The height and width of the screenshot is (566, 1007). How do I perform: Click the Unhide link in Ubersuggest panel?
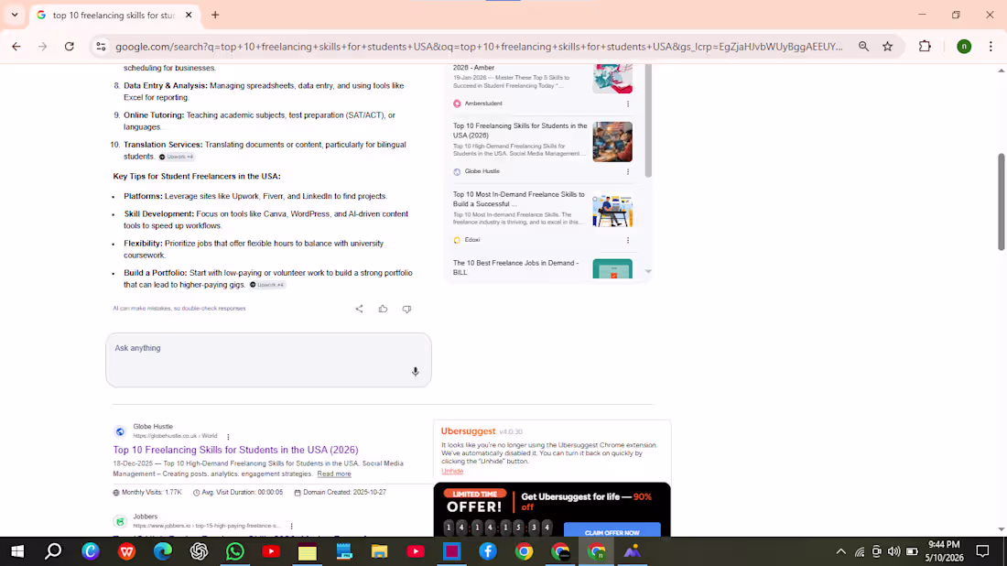[x=452, y=471]
